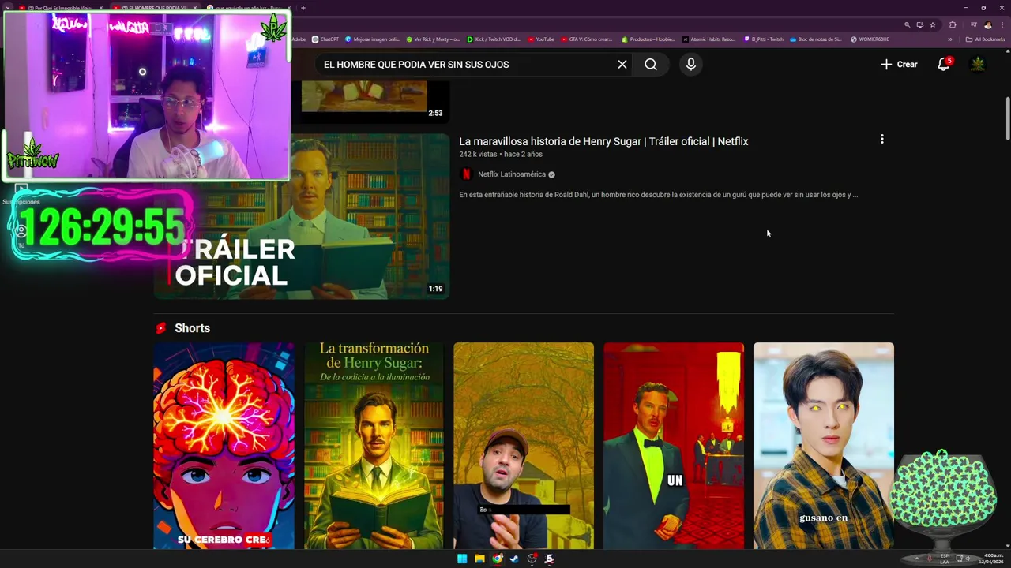Open the 2:53 video thumbnail at top
This screenshot has width=1011, height=568.
click(x=375, y=101)
